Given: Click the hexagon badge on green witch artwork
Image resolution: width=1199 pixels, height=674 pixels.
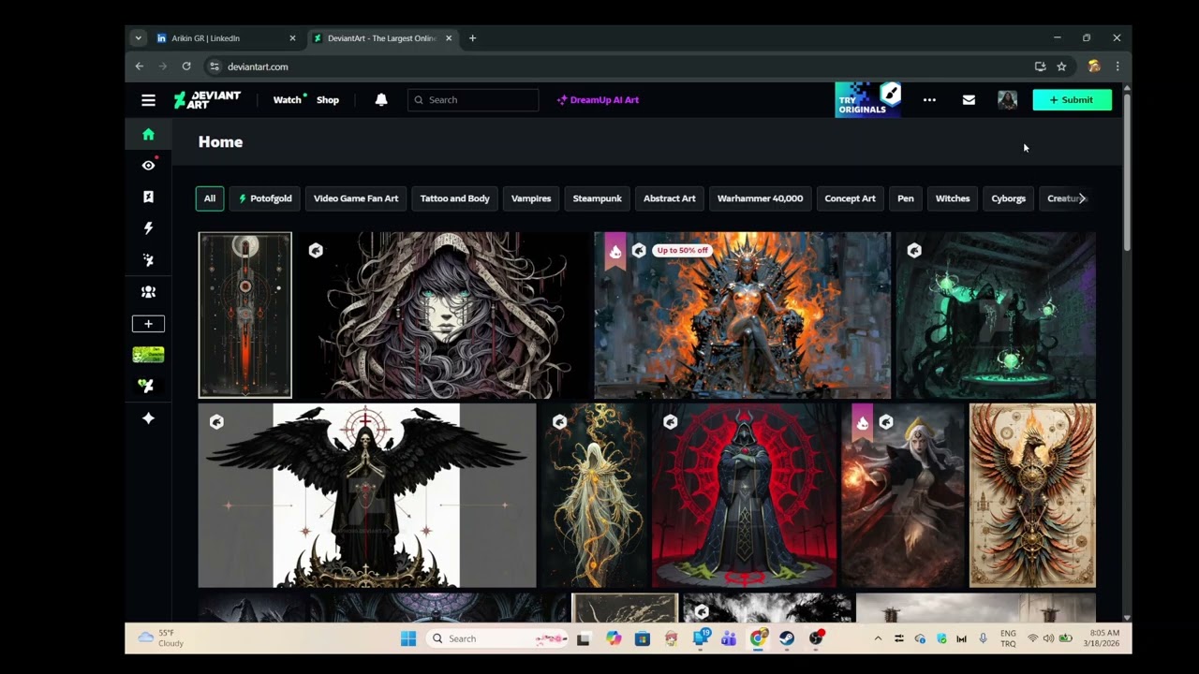Looking at the screenshot, I should pos(914,251).
